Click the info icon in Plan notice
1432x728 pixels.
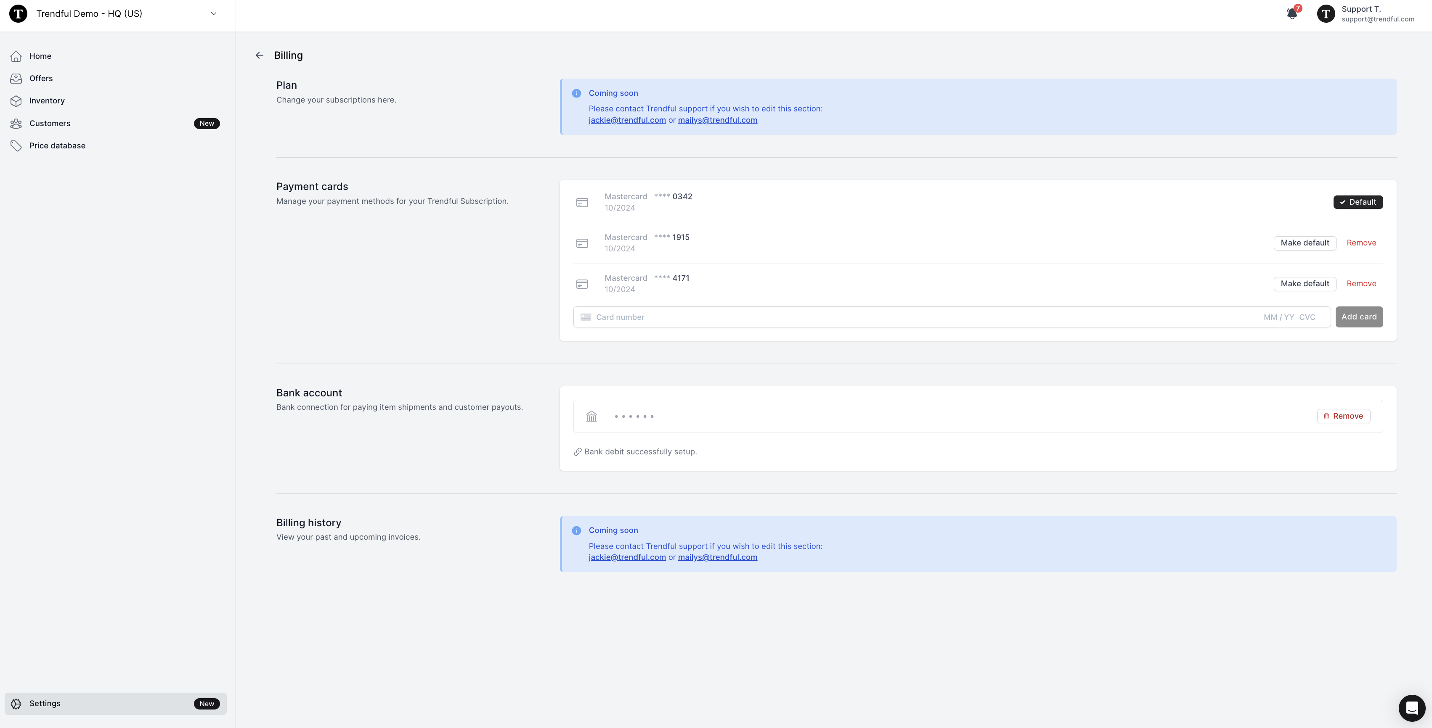point(576,93)
